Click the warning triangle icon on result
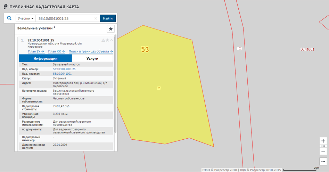Viewport: 329px width, 172px height. click(x=103, y=40)
